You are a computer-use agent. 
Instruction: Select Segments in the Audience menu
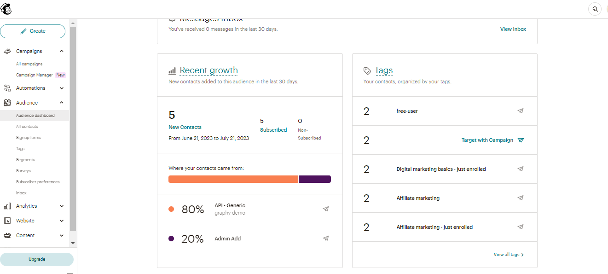click(x=25, y=160)
